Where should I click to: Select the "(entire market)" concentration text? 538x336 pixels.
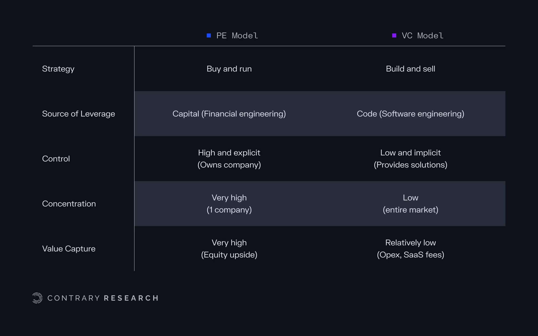(410, 210)
